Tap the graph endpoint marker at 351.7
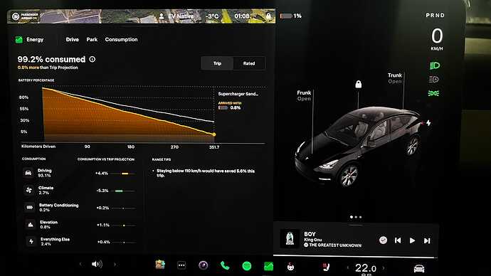This screenshot has width=491, height=276. pyautogui.click(x=214, y=134)
